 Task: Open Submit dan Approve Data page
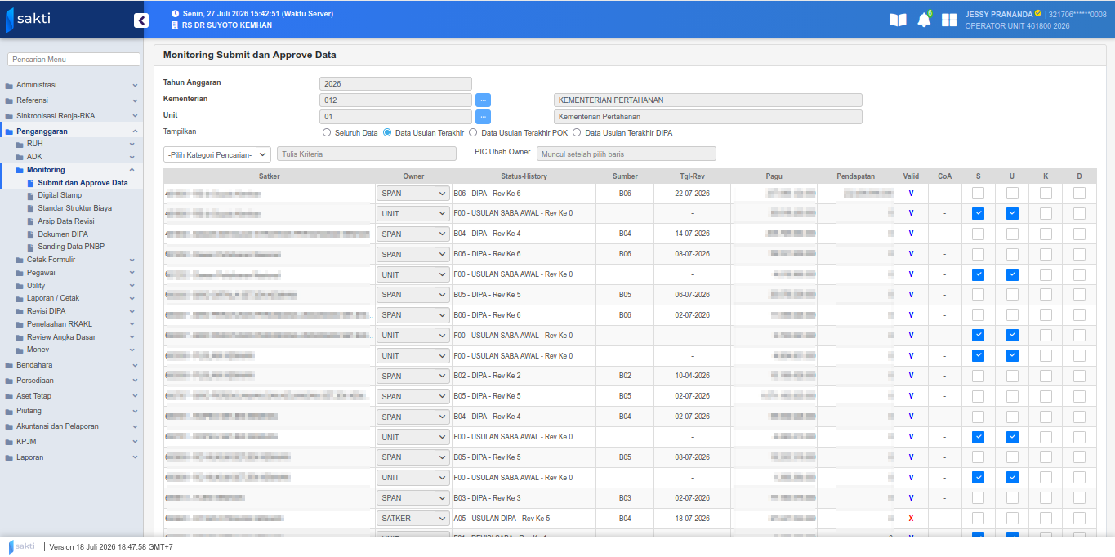[83, 183]
